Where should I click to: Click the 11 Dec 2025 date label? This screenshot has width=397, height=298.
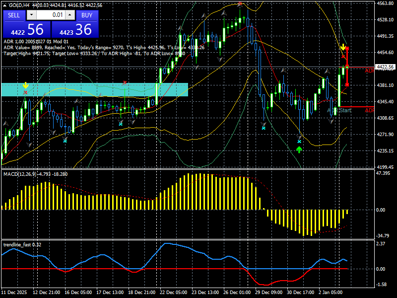pos(14,293)
